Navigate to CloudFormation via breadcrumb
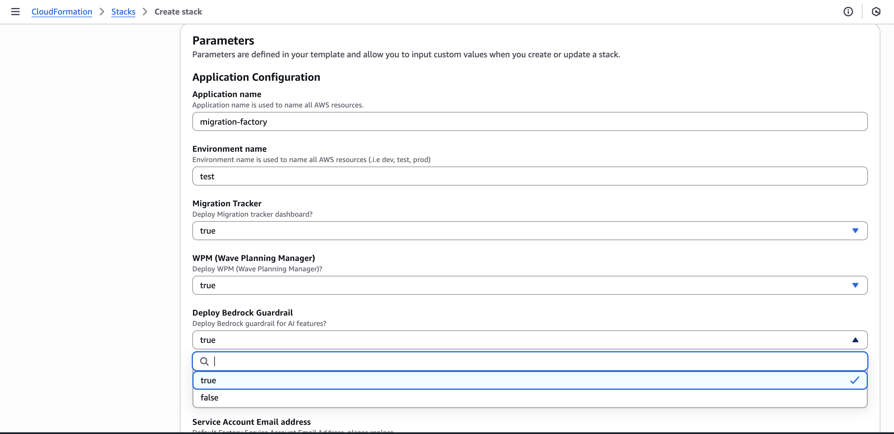Image resolution: width=894 pixels, height=434 pixels. 61,12
